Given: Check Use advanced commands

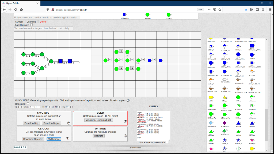Looking at the screenshot, I should [167, 142].
